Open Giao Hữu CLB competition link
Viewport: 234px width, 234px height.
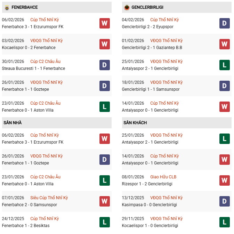[163, 177]
